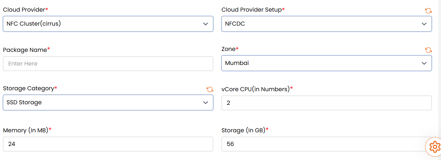Click the vCore CPU field containing 2
The height and width of the screenshot is (160, 441).
[326, 103]
